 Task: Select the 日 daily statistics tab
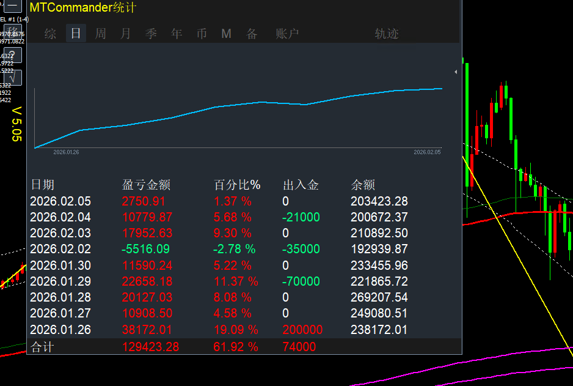[x=75, y=34]
